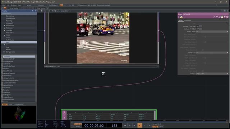The height and width of the screenshot is (129, 230).
Task: Select the battery component
Action: coord(6,68)
